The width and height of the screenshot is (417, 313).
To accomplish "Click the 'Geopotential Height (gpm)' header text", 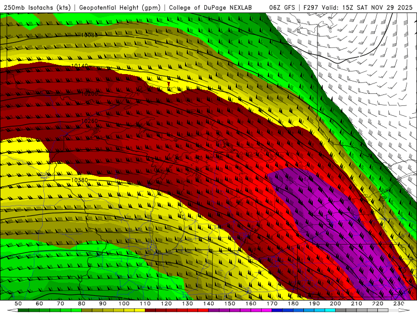I will [120, 8].
